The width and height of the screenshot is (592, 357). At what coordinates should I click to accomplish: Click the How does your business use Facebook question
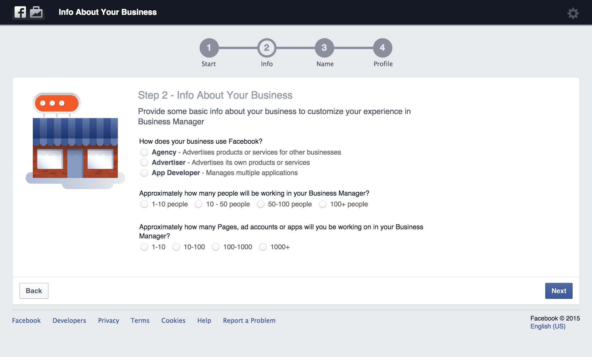(x=201, y=141)
